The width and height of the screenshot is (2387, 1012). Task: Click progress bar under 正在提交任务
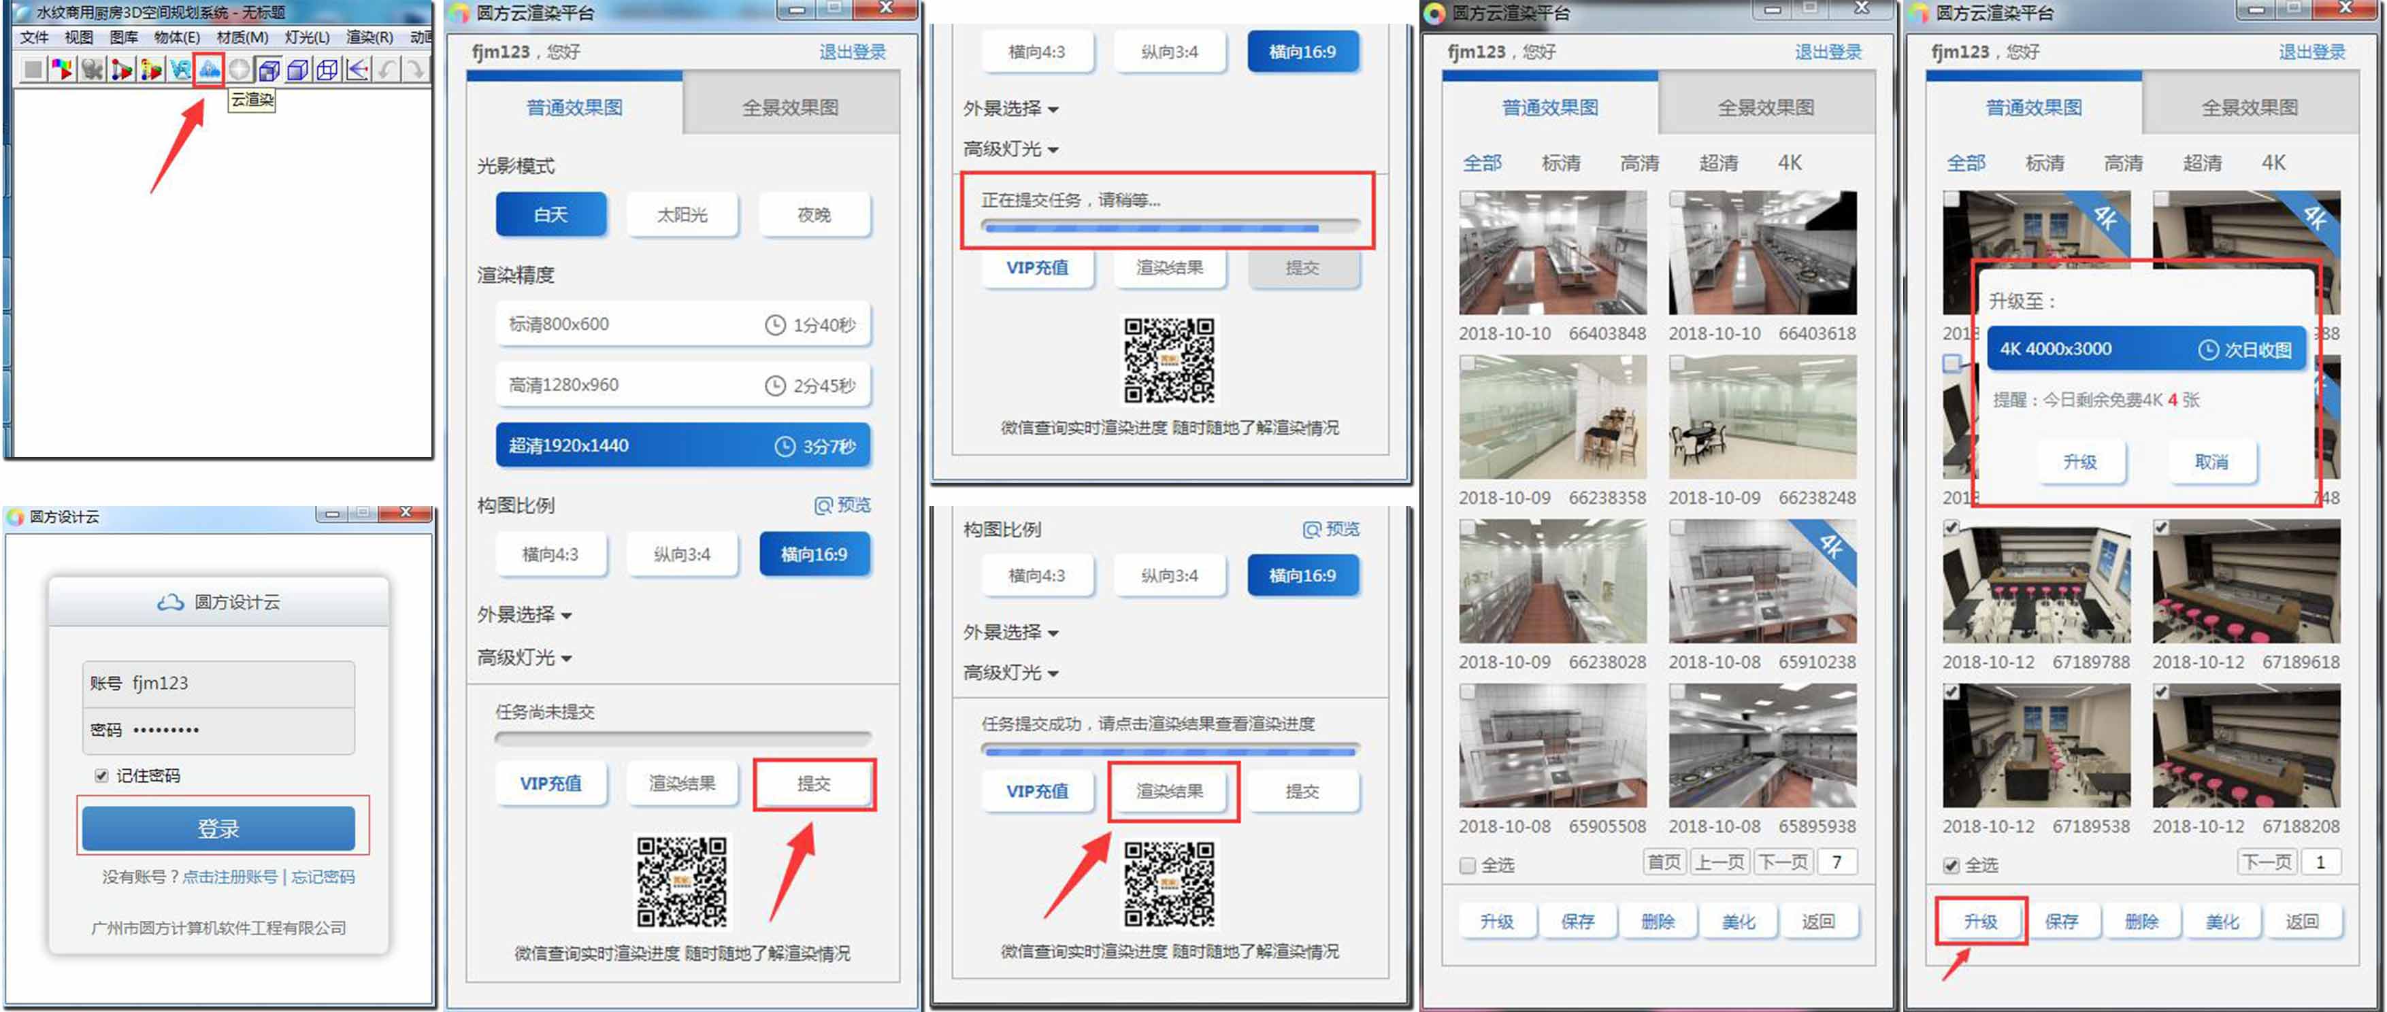(1170, 227)
